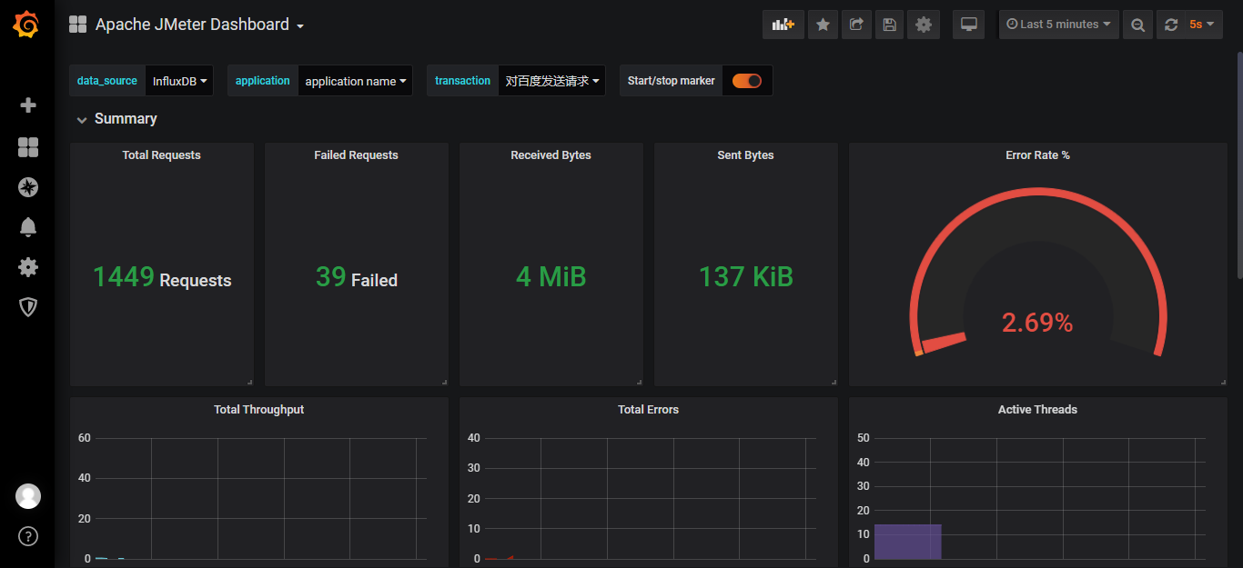Open the Apache JMeter Dashboard title dropdown
The image size is (1243, 568).
tap(199, 25)
